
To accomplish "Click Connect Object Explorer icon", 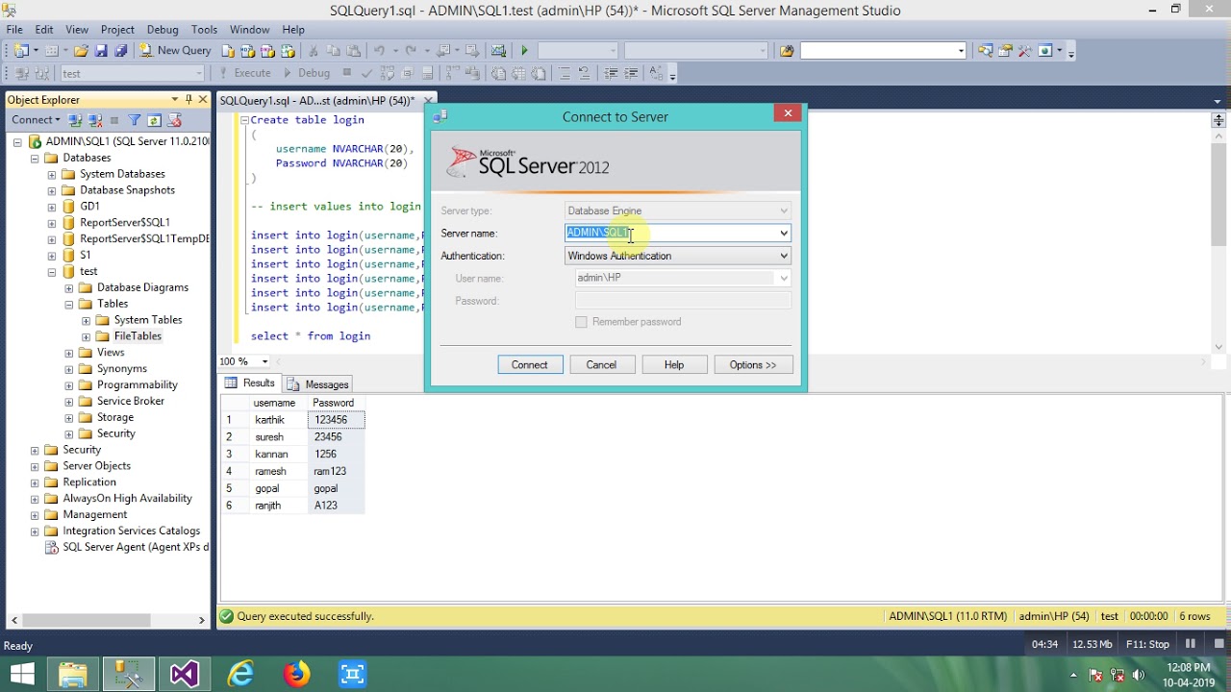I will [75, 120].
